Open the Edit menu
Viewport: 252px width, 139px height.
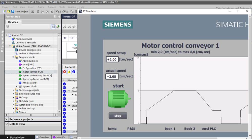tap(15, 7)
